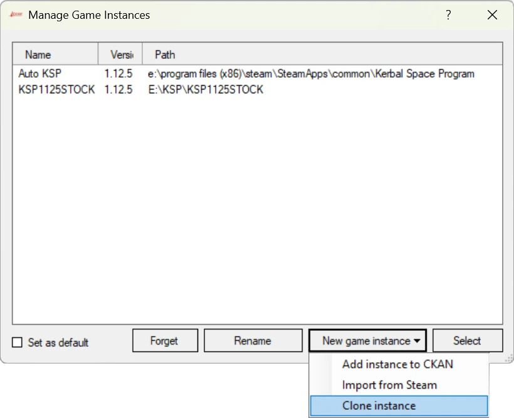Click the help question mark button

coord(448,15)
